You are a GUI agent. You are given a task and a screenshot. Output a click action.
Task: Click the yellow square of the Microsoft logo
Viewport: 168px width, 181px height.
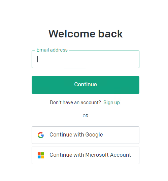tap(42, 157)
